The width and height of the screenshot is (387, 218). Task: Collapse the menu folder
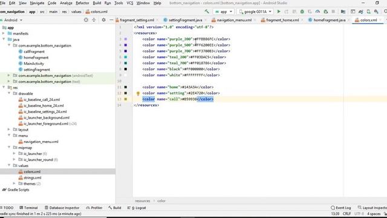9,136
